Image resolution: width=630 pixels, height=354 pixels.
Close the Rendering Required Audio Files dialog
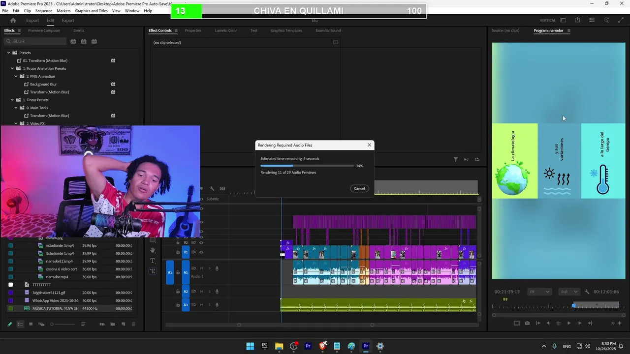coord(369,145)
